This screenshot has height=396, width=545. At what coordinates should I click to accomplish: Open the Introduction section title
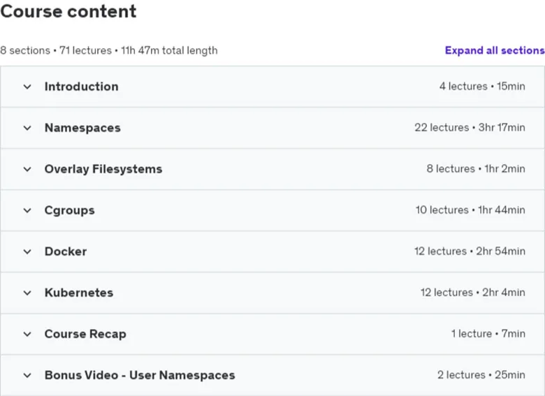coord(81,87)
